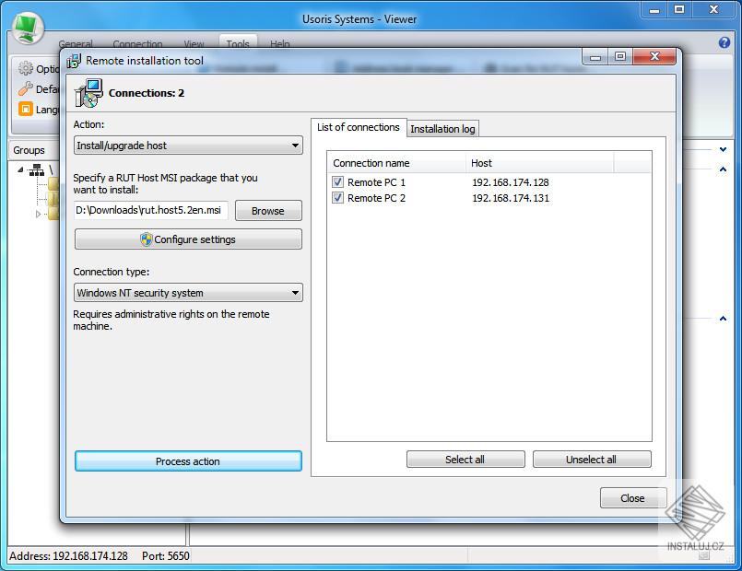Click the Process action button
This screenshot has height=571, width=742.
pos(188,463)
